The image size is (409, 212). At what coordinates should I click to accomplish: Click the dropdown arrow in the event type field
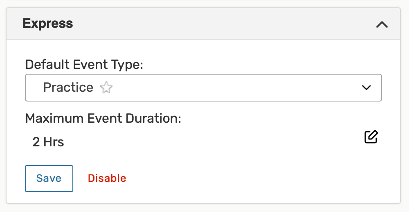366,88
